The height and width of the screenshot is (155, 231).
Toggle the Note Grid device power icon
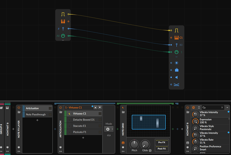coord(123,108)
